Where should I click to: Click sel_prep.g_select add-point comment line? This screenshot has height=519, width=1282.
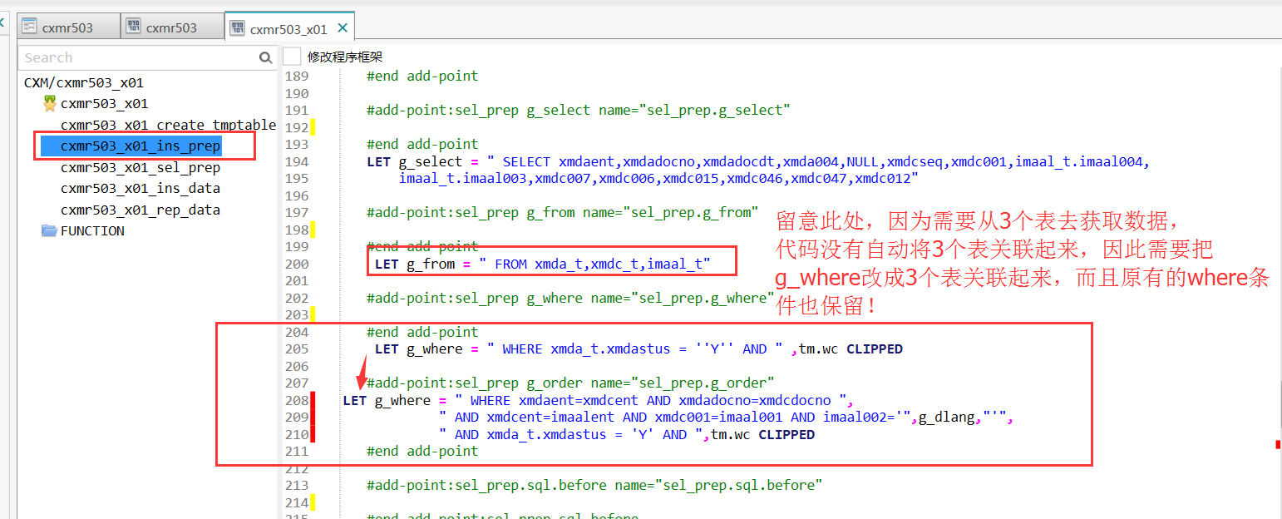[579, 110]
